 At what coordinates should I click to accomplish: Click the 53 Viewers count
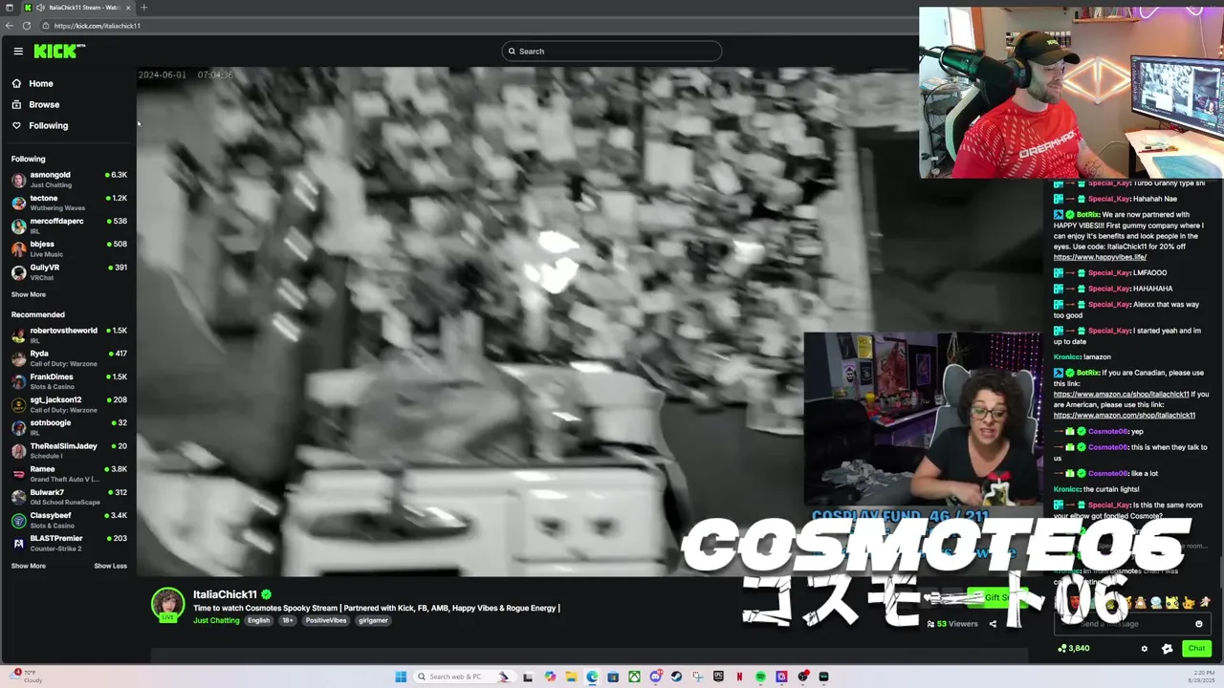[x=951, y=624]
